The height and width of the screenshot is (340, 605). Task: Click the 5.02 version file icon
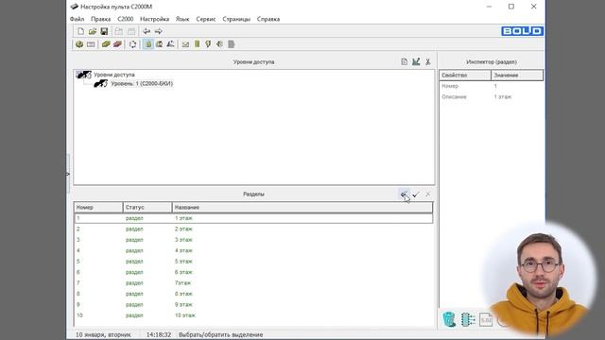point(486,320)
